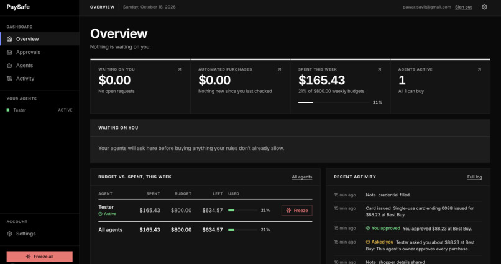The height and width of the screenshot is (264, 501).
Task: Click the All 1 can buy text
Action: 411,91
